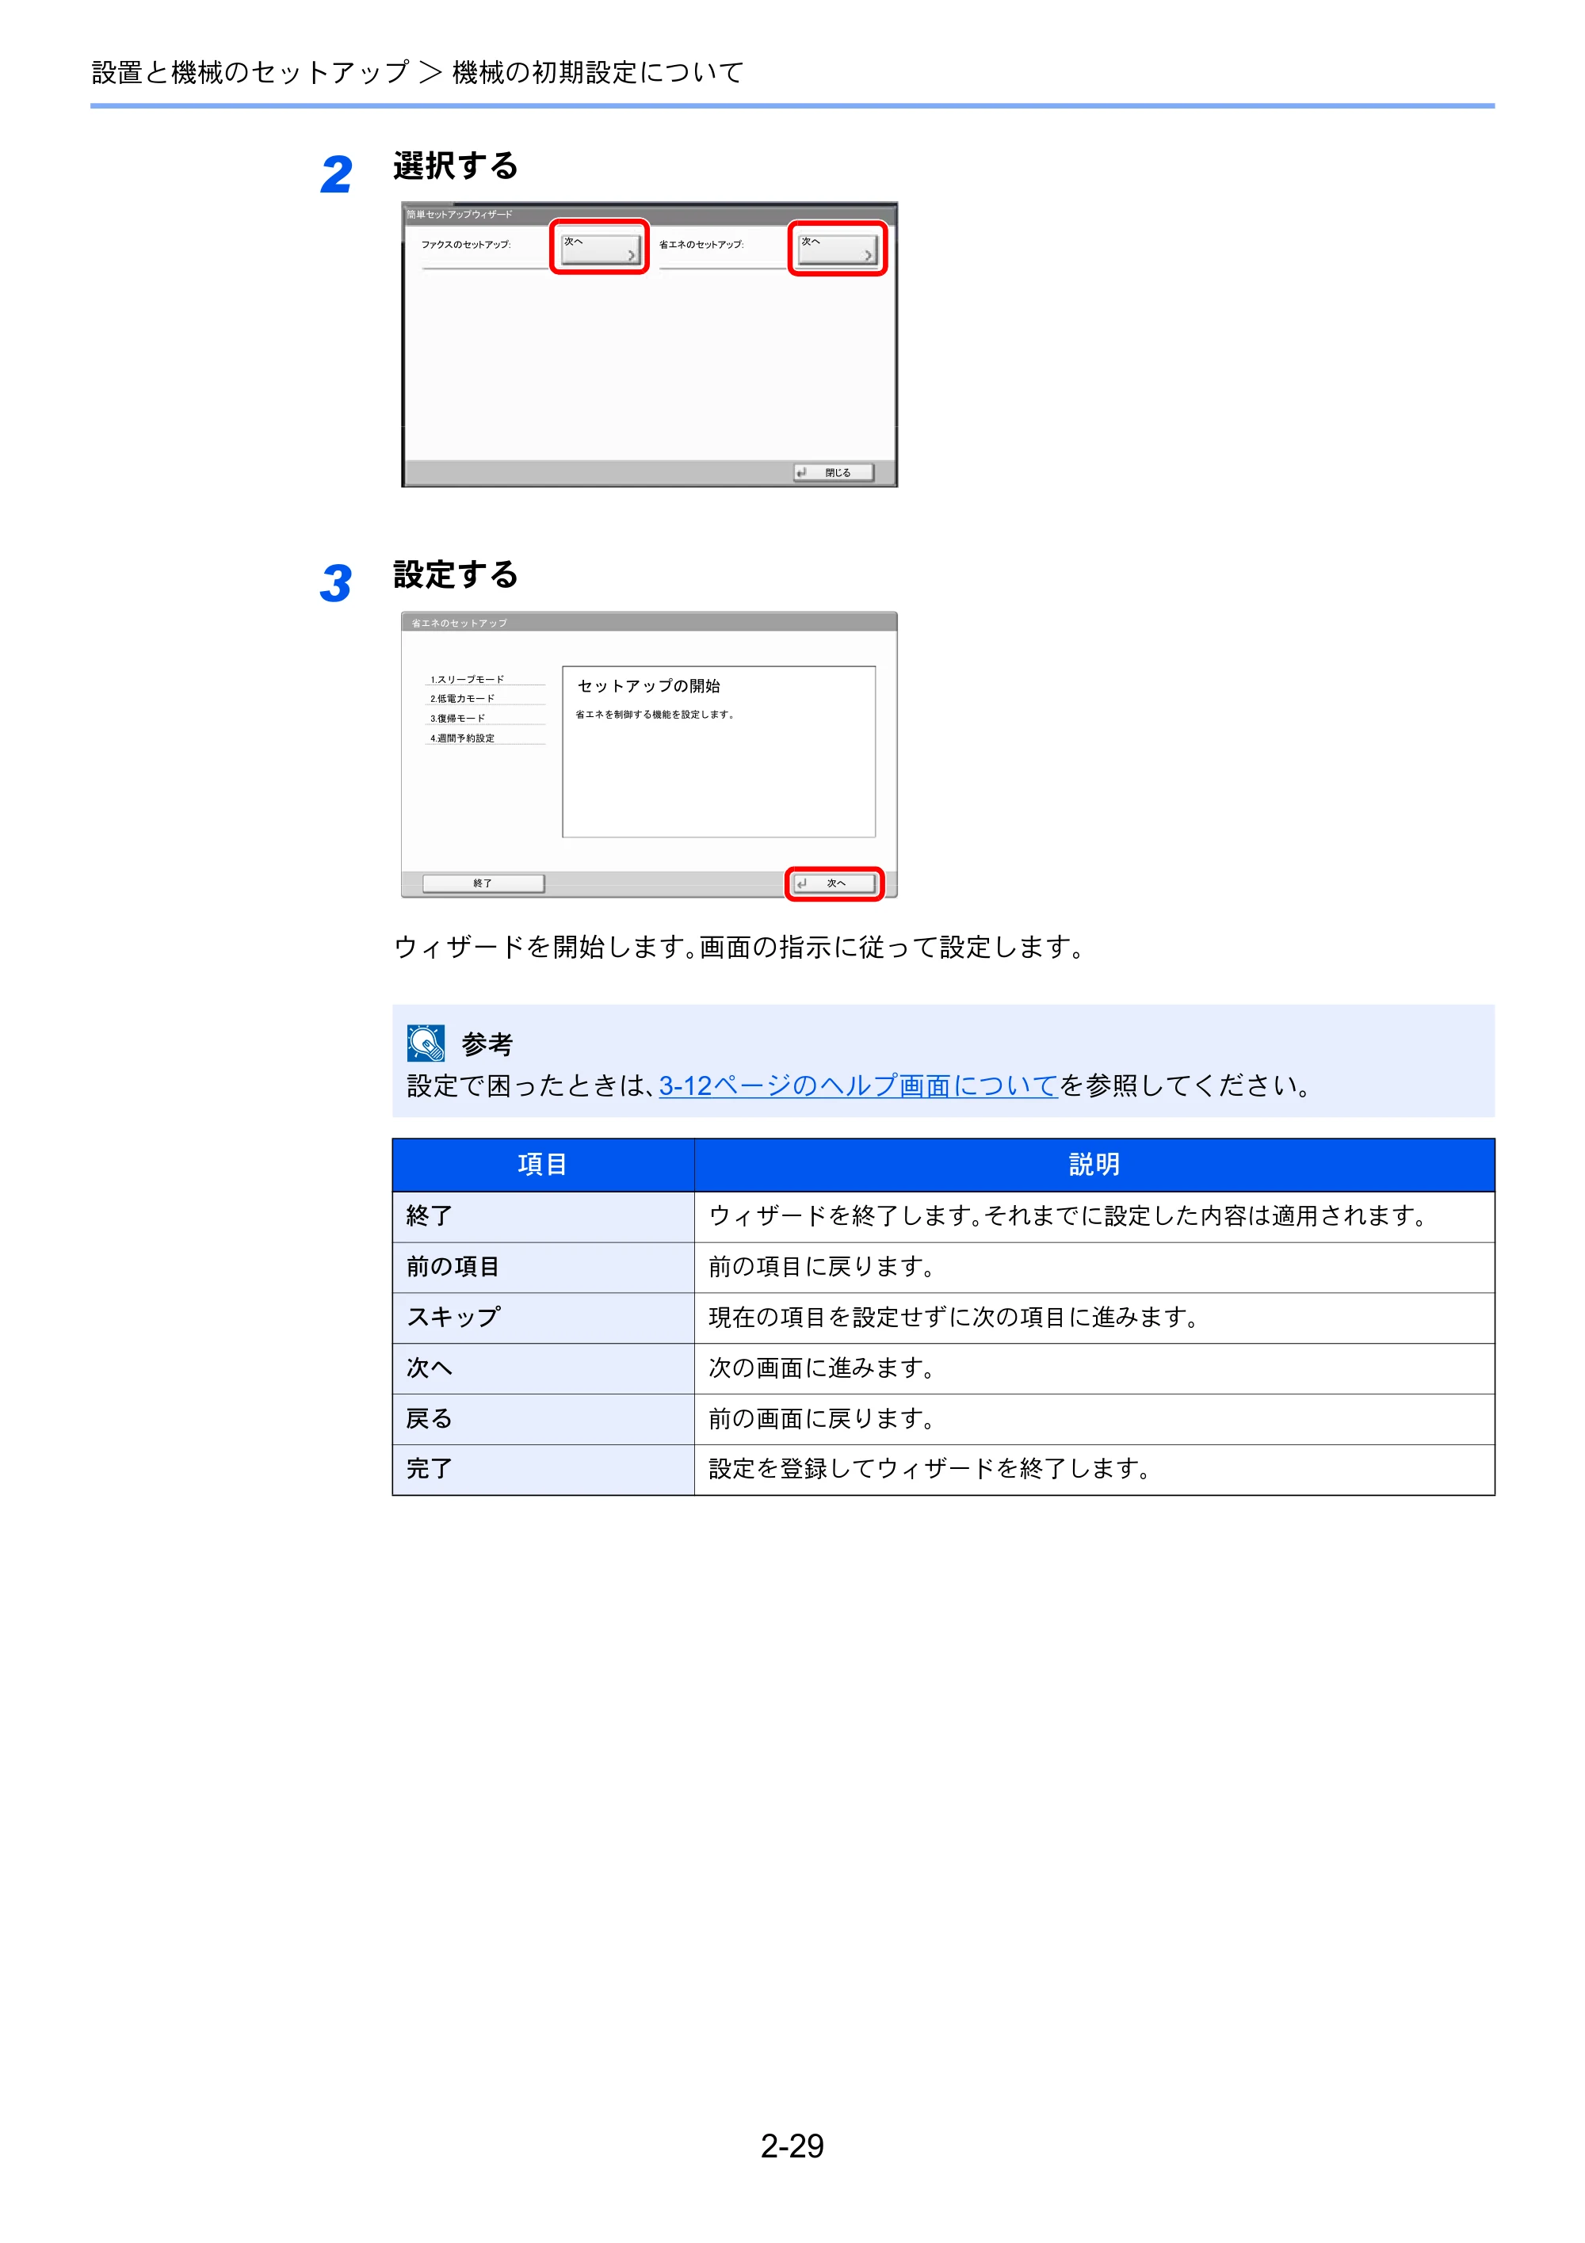
Task: Click the 次へ table cell
Action: pos(542,1368)
